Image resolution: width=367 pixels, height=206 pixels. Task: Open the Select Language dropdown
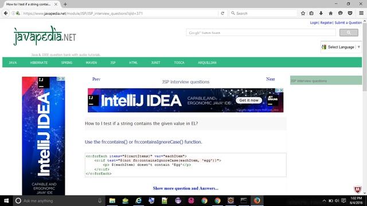pyautogui.click(x=341, y=47)
